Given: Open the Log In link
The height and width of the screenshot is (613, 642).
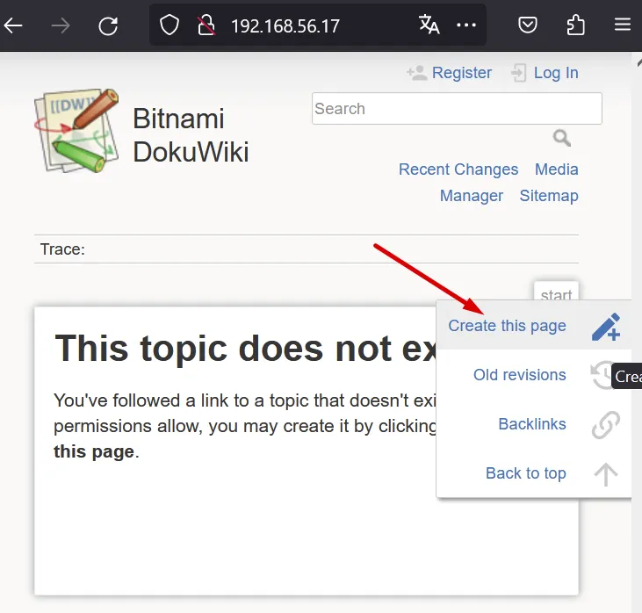Looking at the screenshot, I should tap(555, 73).
